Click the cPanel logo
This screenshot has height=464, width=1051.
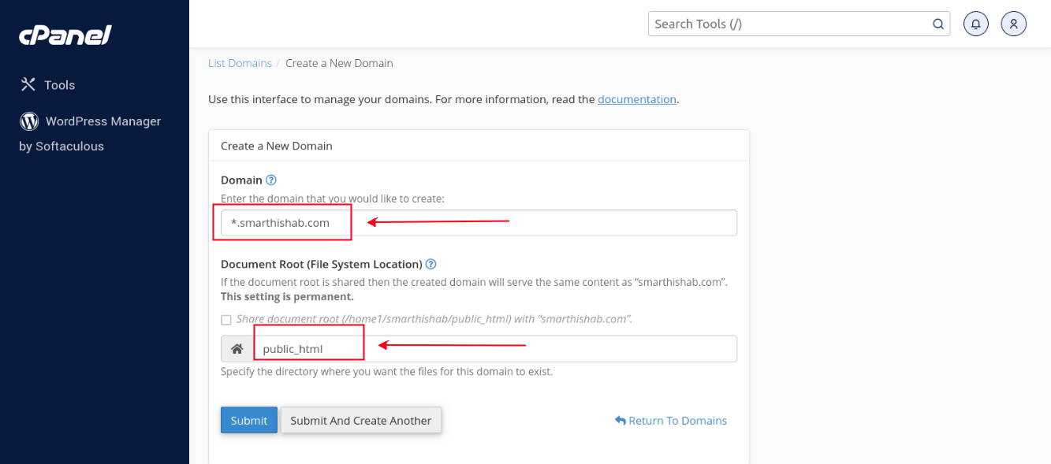pyautogui.click(x=65, y=35)
